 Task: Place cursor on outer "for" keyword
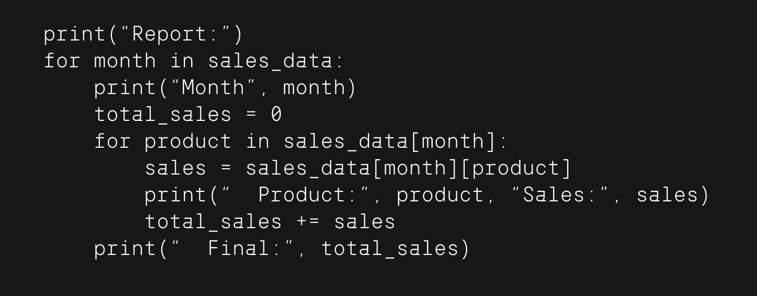62,60
